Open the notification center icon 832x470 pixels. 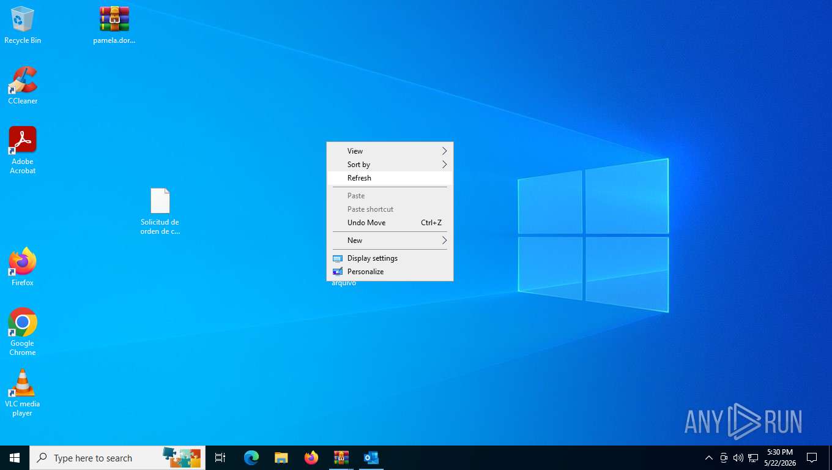(812, 458)
